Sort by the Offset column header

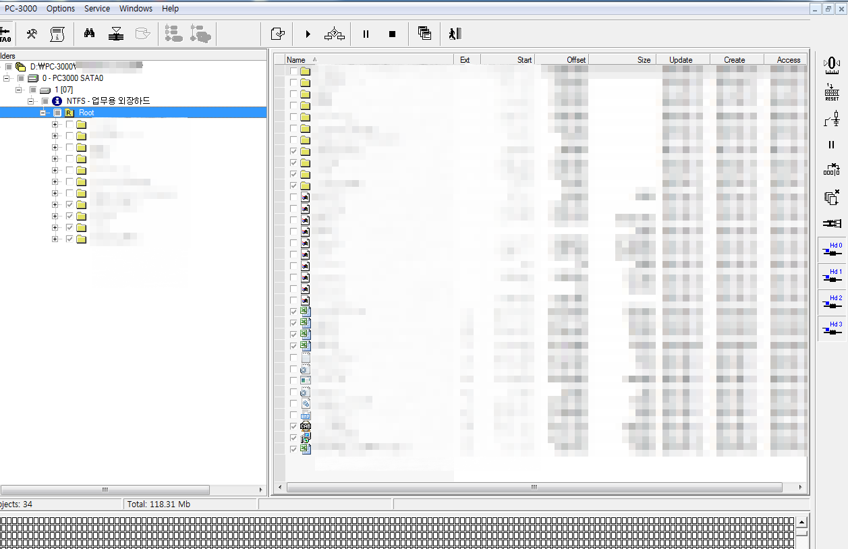pos(561,59)
